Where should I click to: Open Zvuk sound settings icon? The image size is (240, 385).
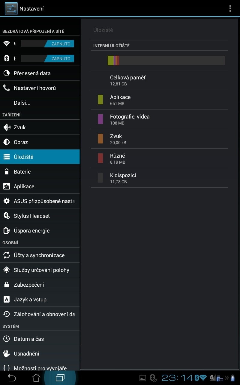(7, 127)
